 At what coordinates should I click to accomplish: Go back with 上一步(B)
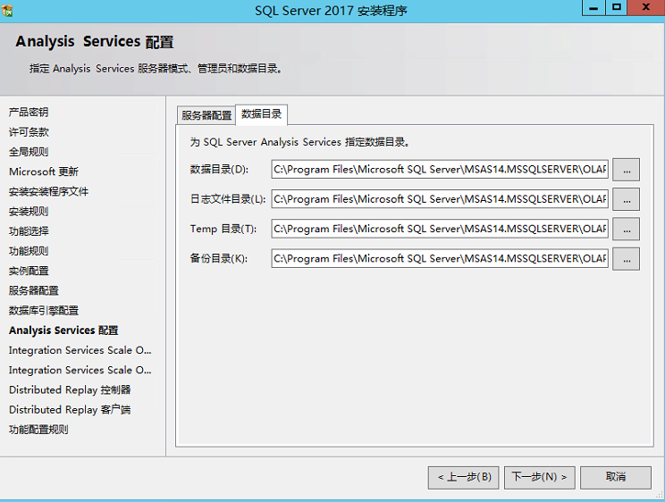point(464,477)
